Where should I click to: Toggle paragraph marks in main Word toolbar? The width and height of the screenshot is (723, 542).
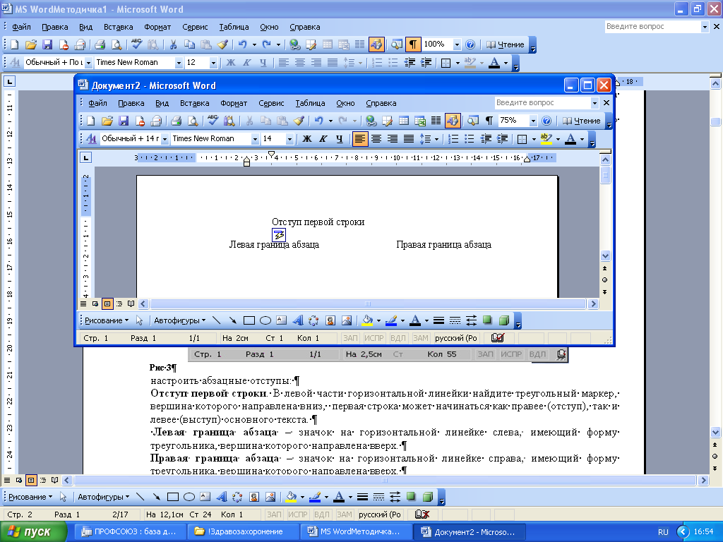(x=412, y=44)
